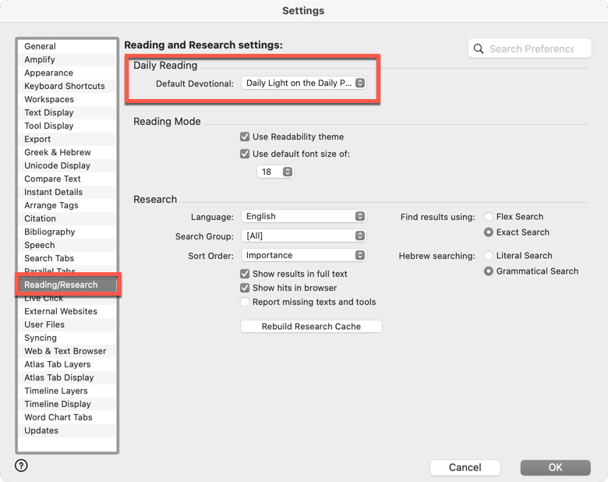Click the magnifying glass search icon
608x482 pixels.
[479, 48]
